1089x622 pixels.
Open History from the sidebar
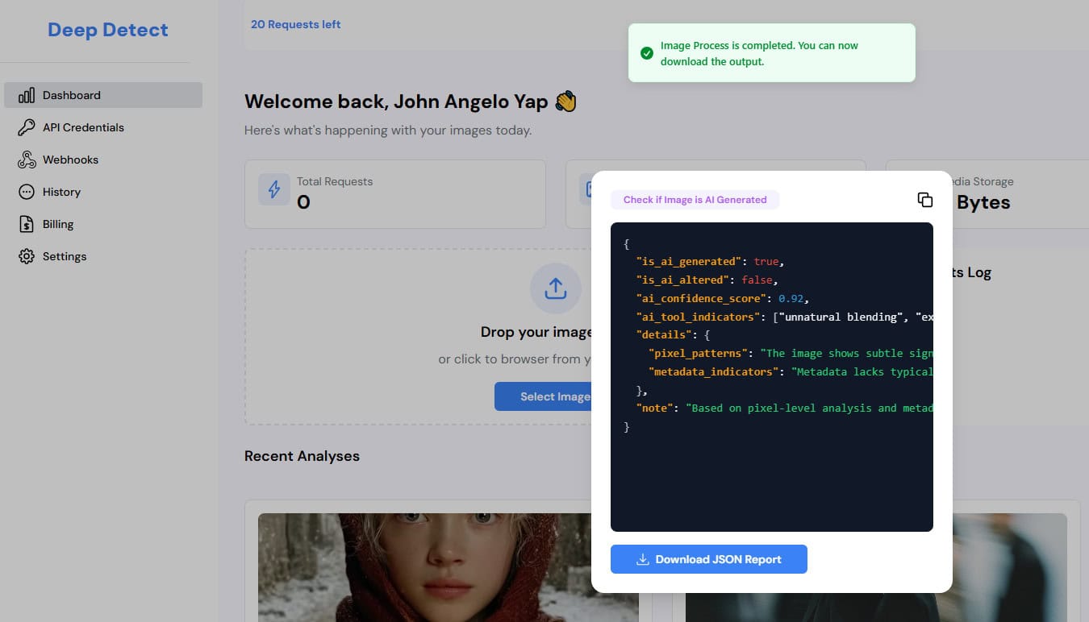coord(61,192)
